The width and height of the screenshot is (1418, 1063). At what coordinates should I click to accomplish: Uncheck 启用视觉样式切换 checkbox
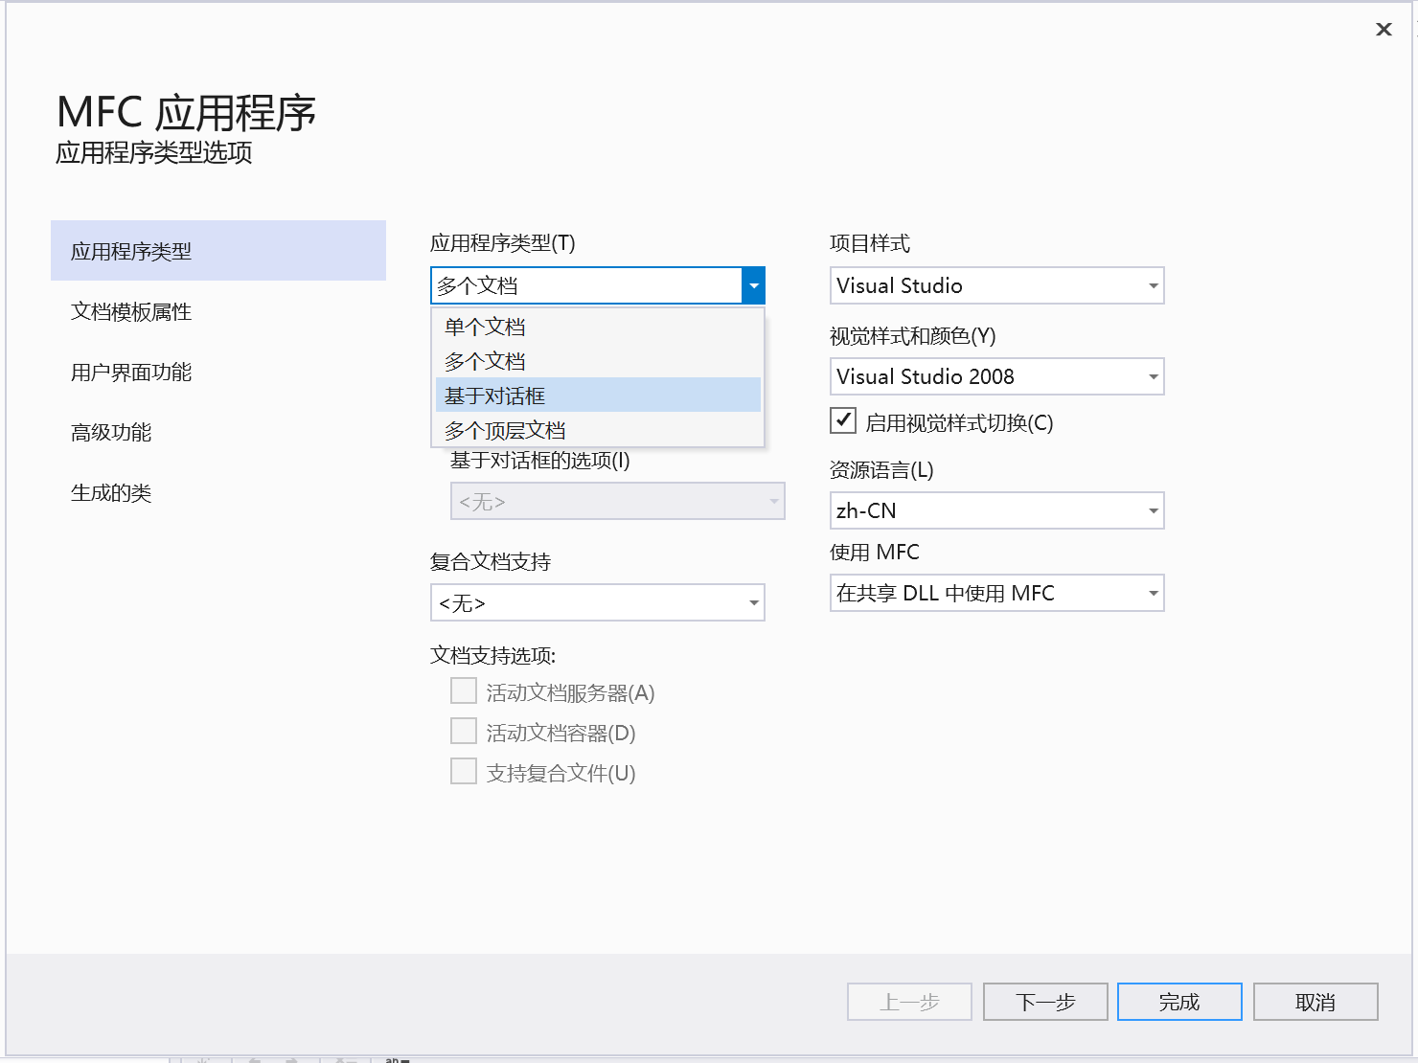(843, 420)
